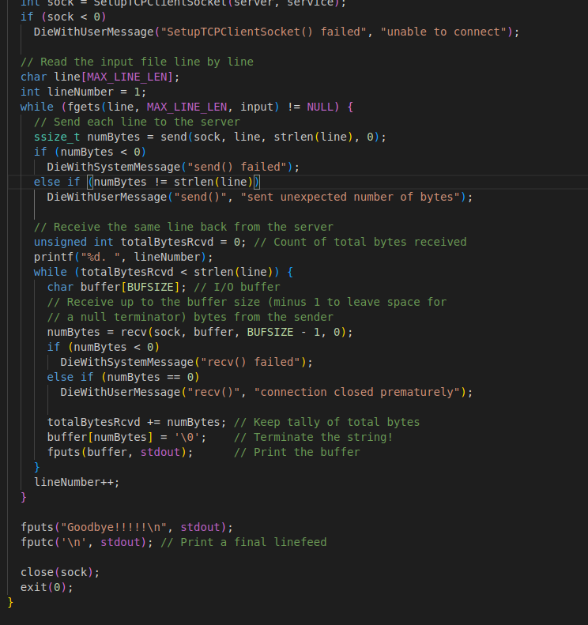Click comment 'a null terminator) bytes from the sender'

pyautogui.click(x=190, y=318)
